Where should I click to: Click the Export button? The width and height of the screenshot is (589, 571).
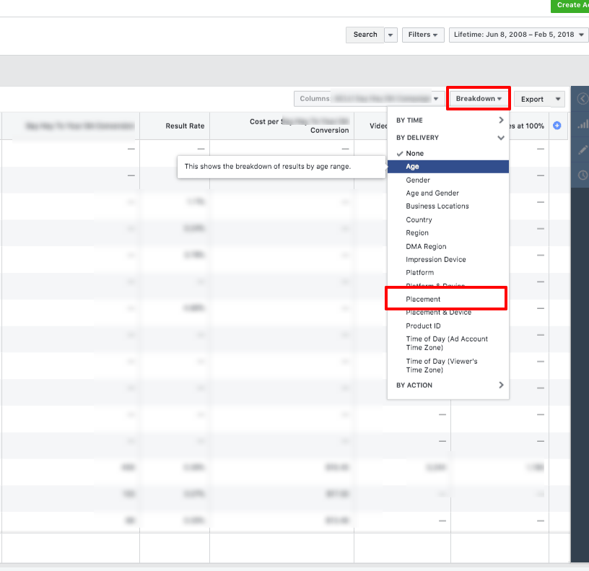click(x=533, y=99)
